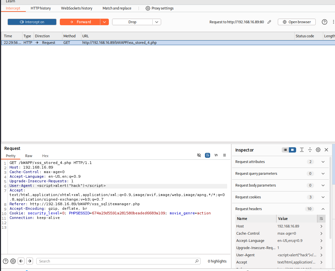Select the xss_stored_4.php request row
335x271 pixels.
[x=168, y=43]
